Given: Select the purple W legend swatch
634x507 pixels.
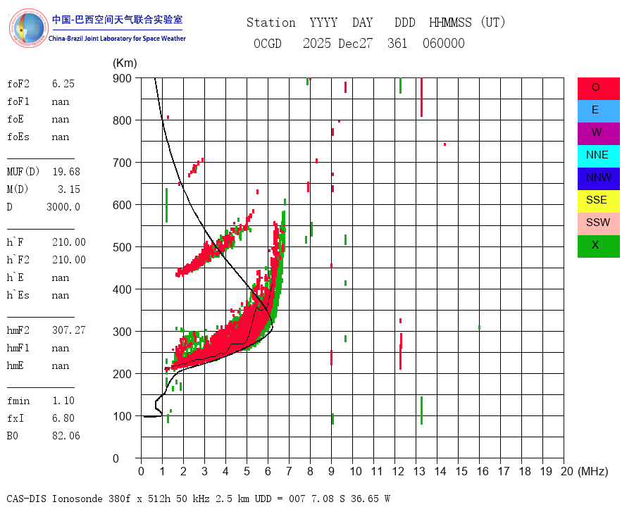Looking at the screenshot, I should click(x=598, y=134).
